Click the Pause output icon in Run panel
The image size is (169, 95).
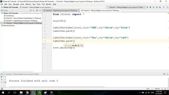[x=2, y=82]
